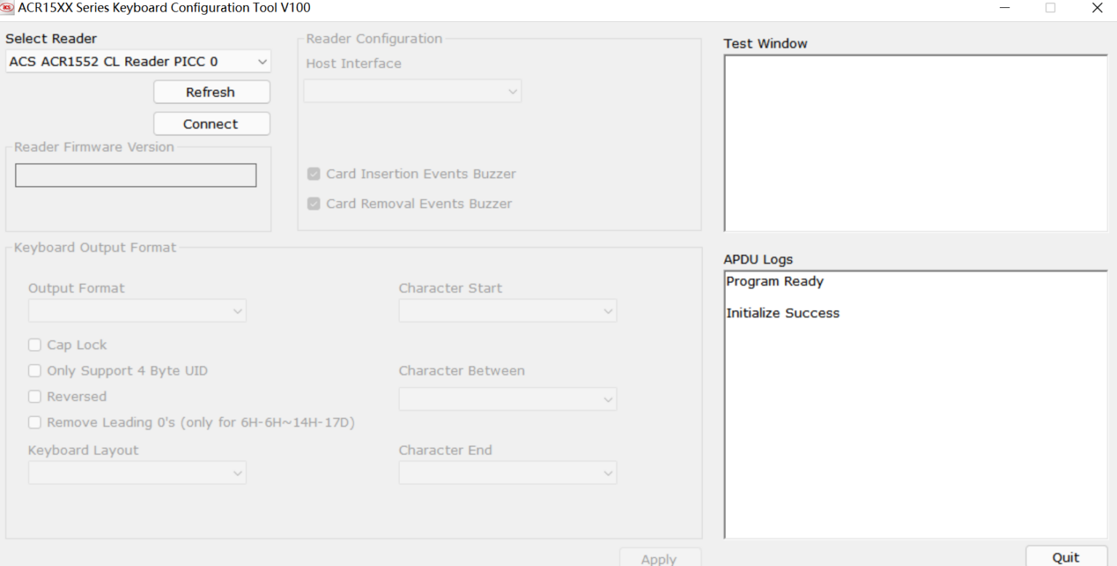The width and height of the screenshot is (1117, 566).
Task: Click the Reader Firmware Version field
Action: click(x=135, y=175)
